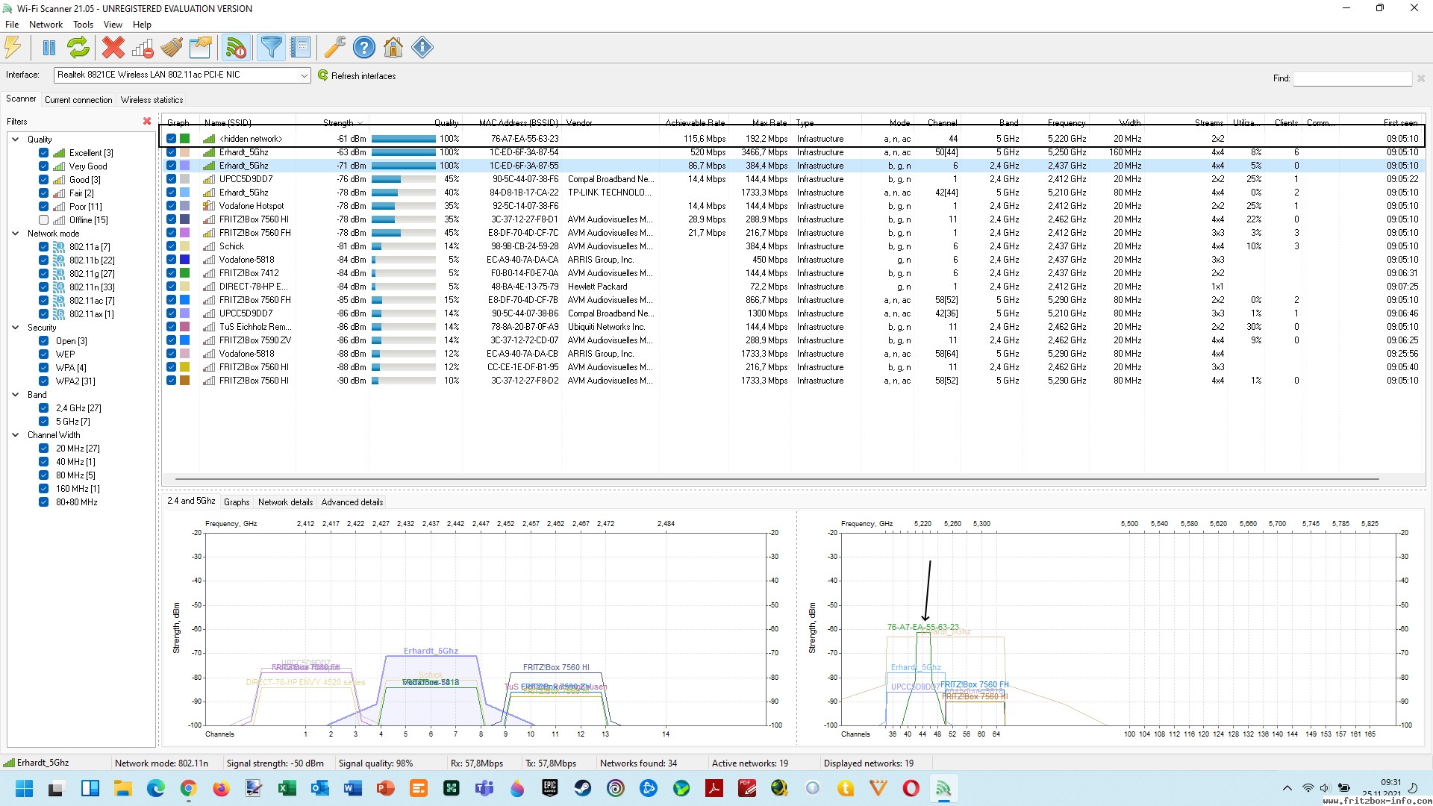
Task: Open Google Chrome from the taskbar
Action: pyautogui.click(x=188, y=788)
